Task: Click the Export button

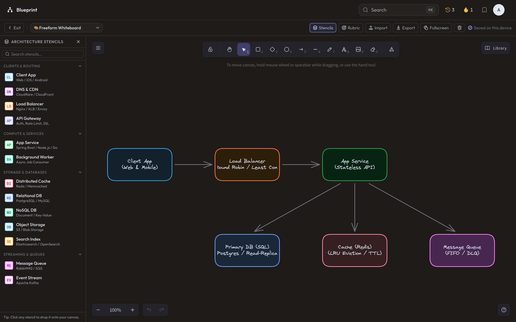Action: pos(406,28)
